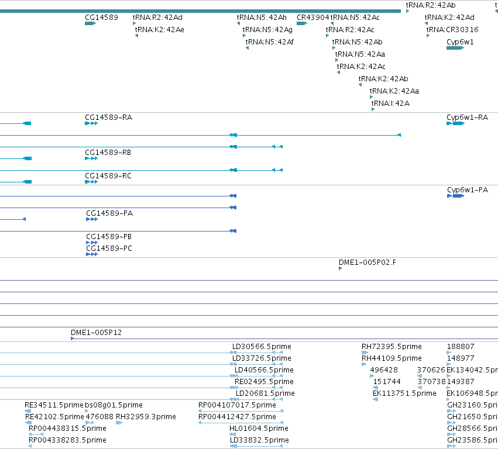Select the DME1-005P02.F purple arrow marker
The image size is (498, 449).
click(340, 268)
